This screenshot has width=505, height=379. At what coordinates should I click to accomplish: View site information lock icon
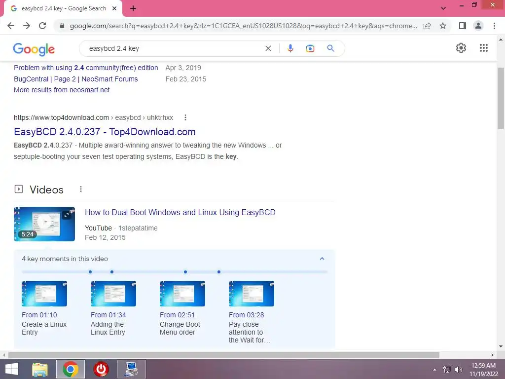pos(62,26)
